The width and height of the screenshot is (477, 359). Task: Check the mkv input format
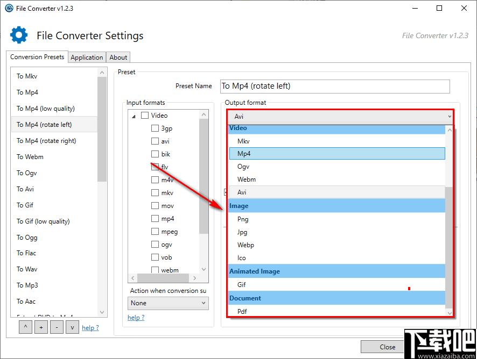(x=155, y=193)
